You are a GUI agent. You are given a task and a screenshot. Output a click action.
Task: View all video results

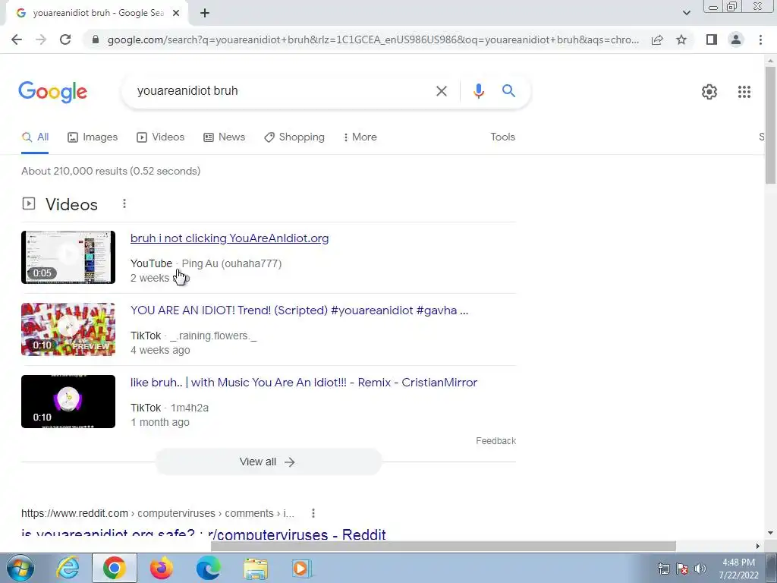(x=268, y=462)
